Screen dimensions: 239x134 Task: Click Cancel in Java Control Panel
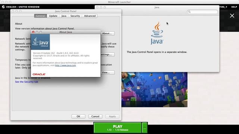[x=95, y=117]
